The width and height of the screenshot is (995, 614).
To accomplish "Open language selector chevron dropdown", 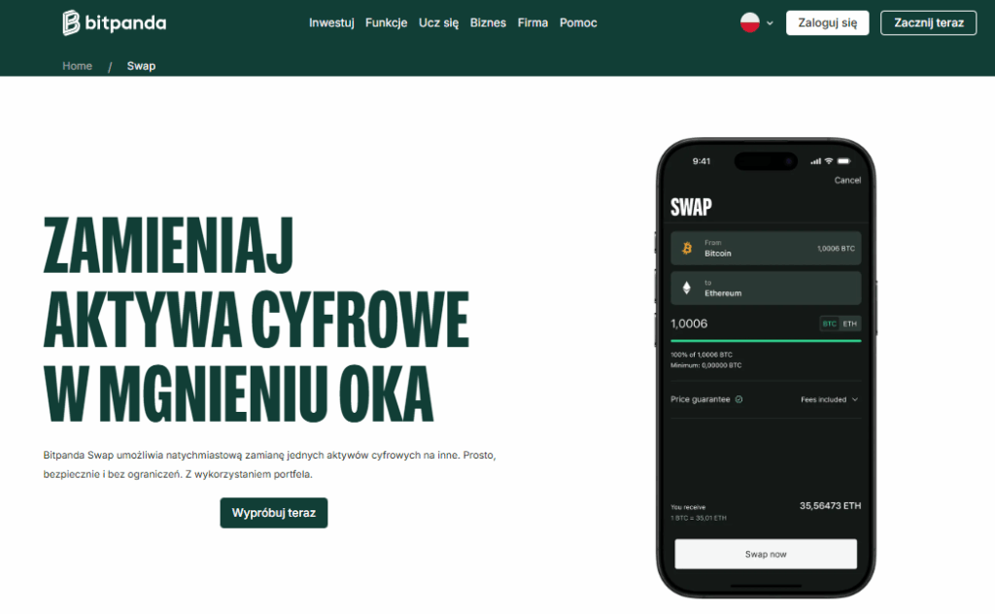I will point(770,23).
